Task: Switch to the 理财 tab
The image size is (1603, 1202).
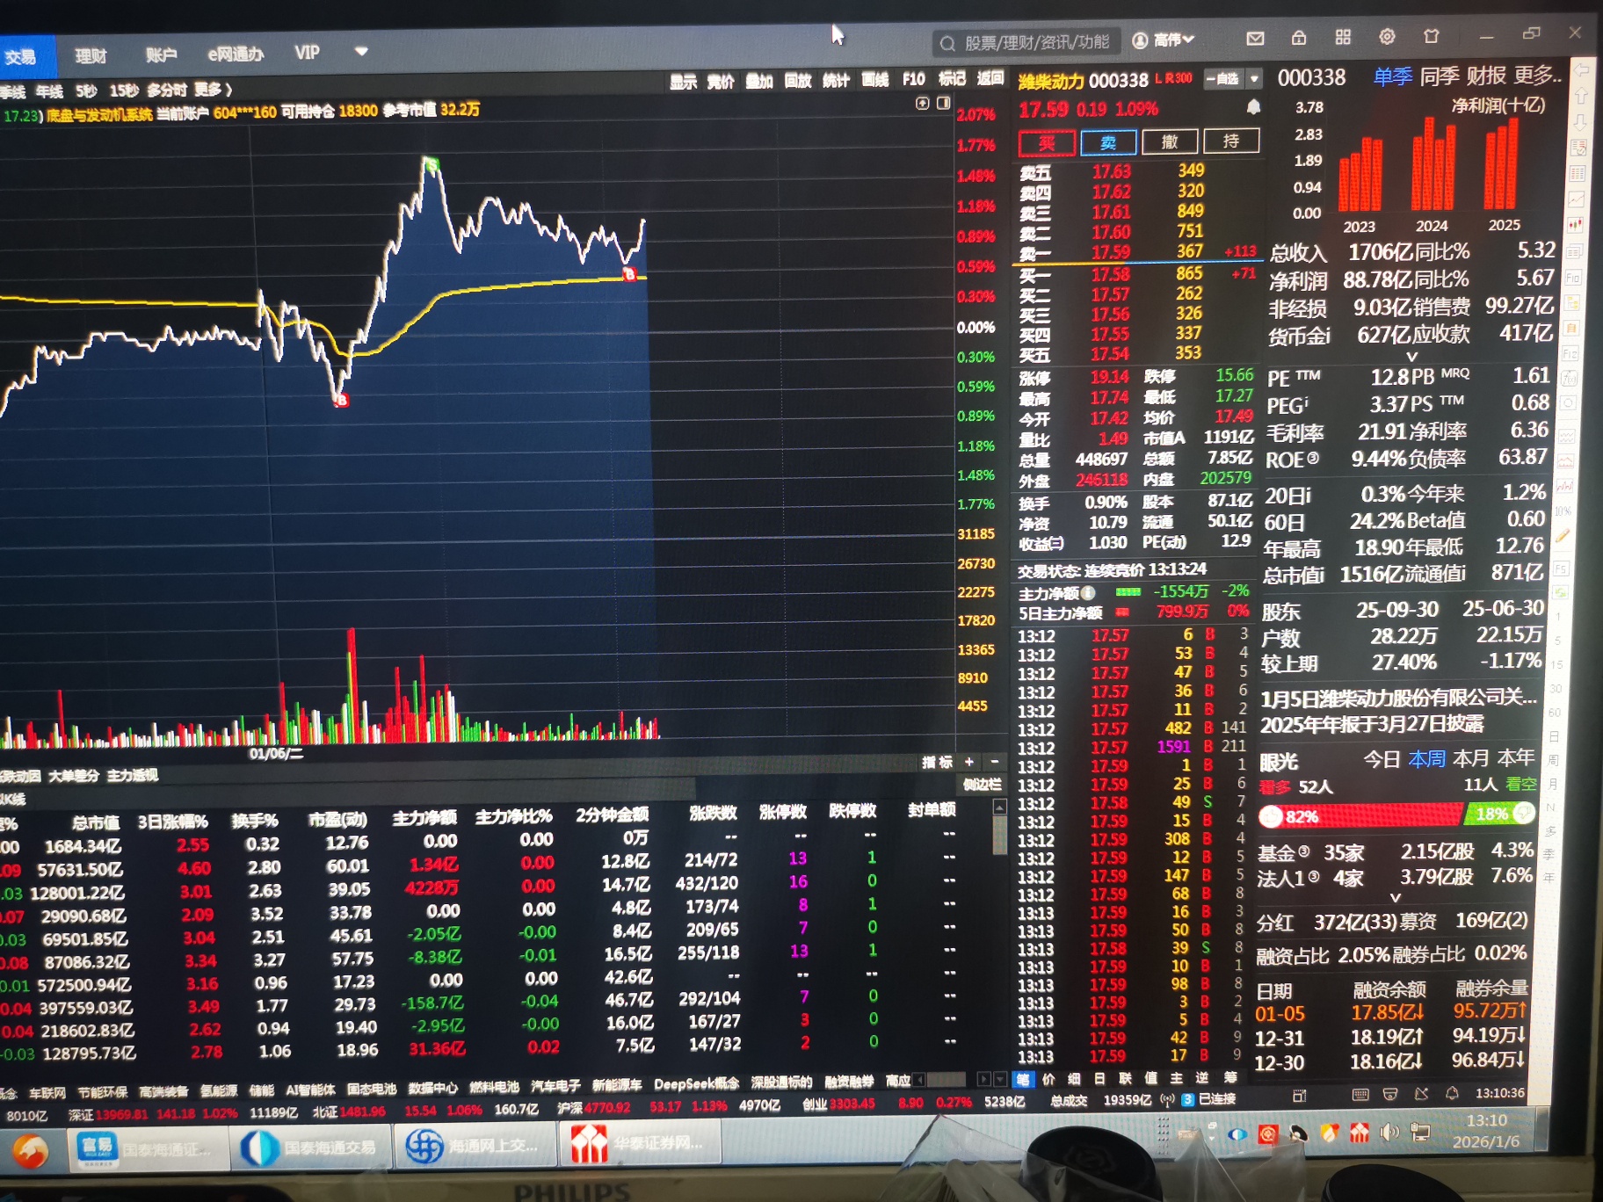Action: click(x=91, y=56)
